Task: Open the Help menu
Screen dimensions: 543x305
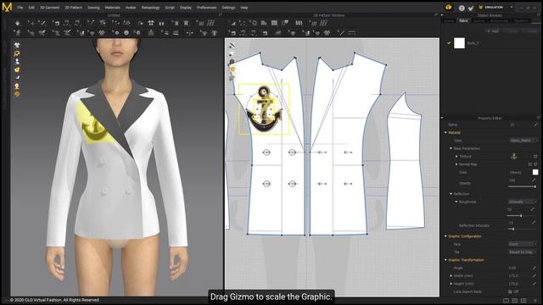Action: point(244,8)
